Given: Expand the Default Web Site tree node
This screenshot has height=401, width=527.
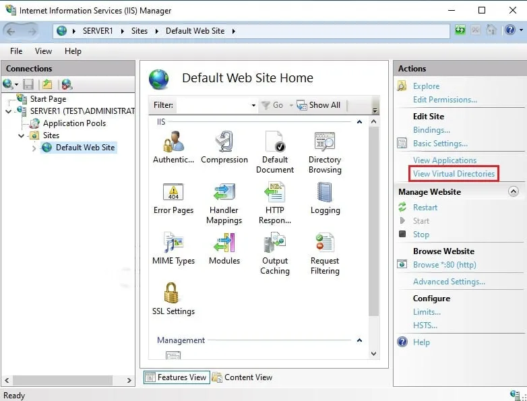Looking at the screenshot, I should pyautogui.click(x=34, y=148).
